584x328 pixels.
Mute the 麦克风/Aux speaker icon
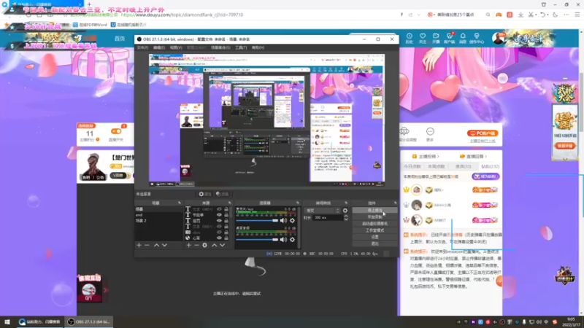(x=283, y=221)
